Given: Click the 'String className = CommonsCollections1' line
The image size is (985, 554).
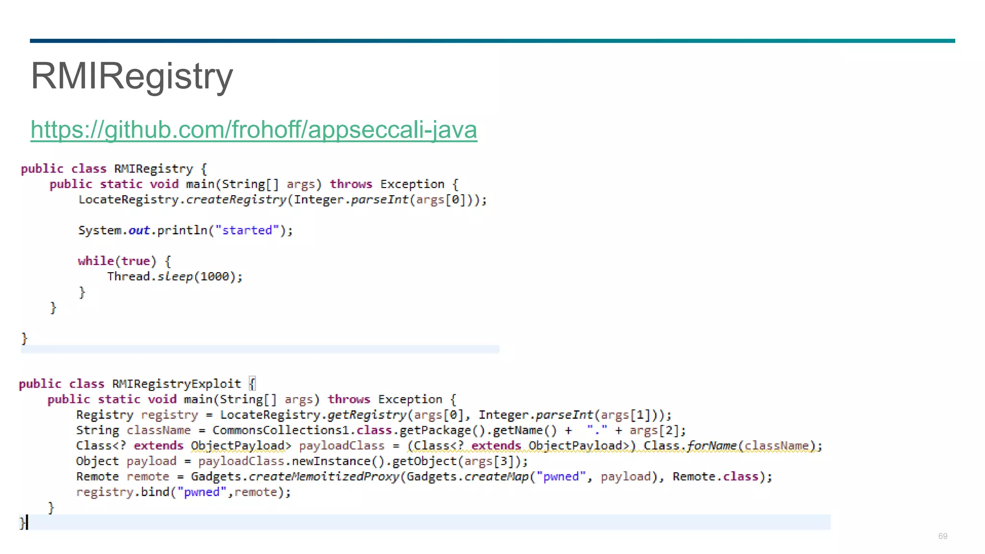Looking at the screenshot, I should [x=381, y=430].
